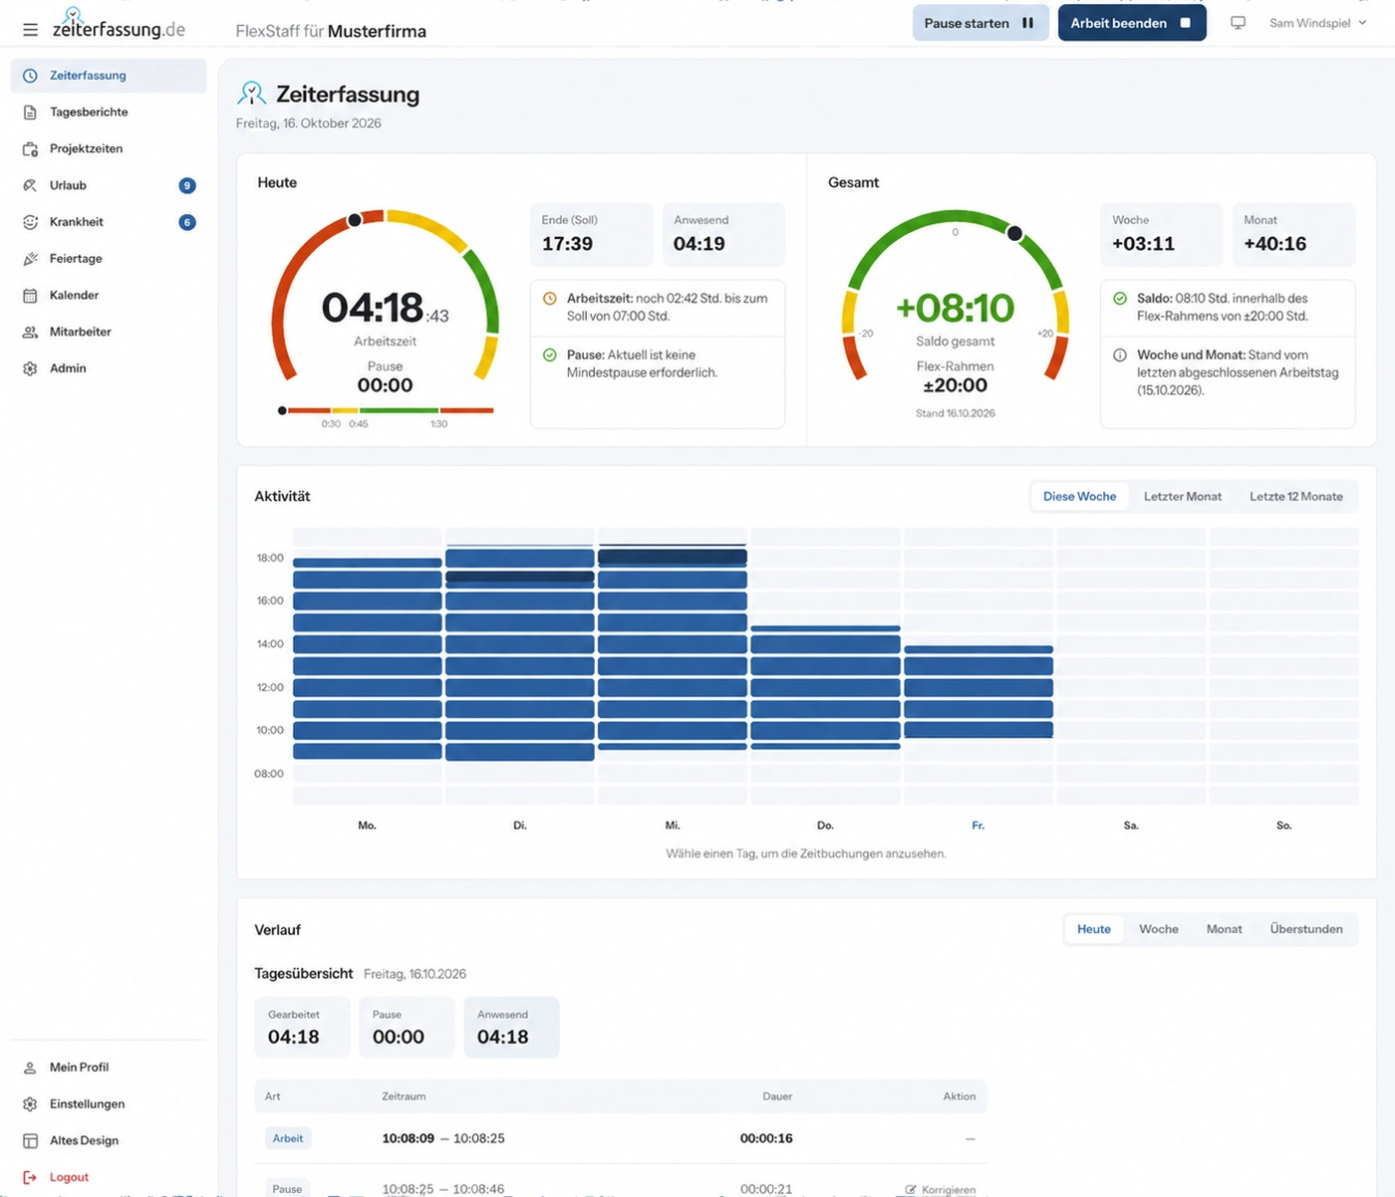
Task: Click the Gearbeitet 04:18 card
Action: click(303, 1027)
